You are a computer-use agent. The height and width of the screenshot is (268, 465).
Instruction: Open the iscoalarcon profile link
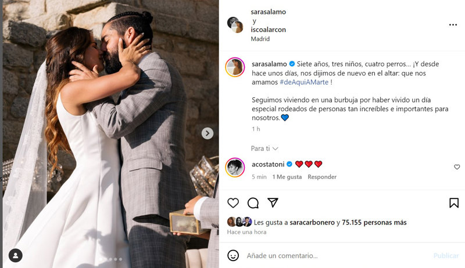pos(268,30)
